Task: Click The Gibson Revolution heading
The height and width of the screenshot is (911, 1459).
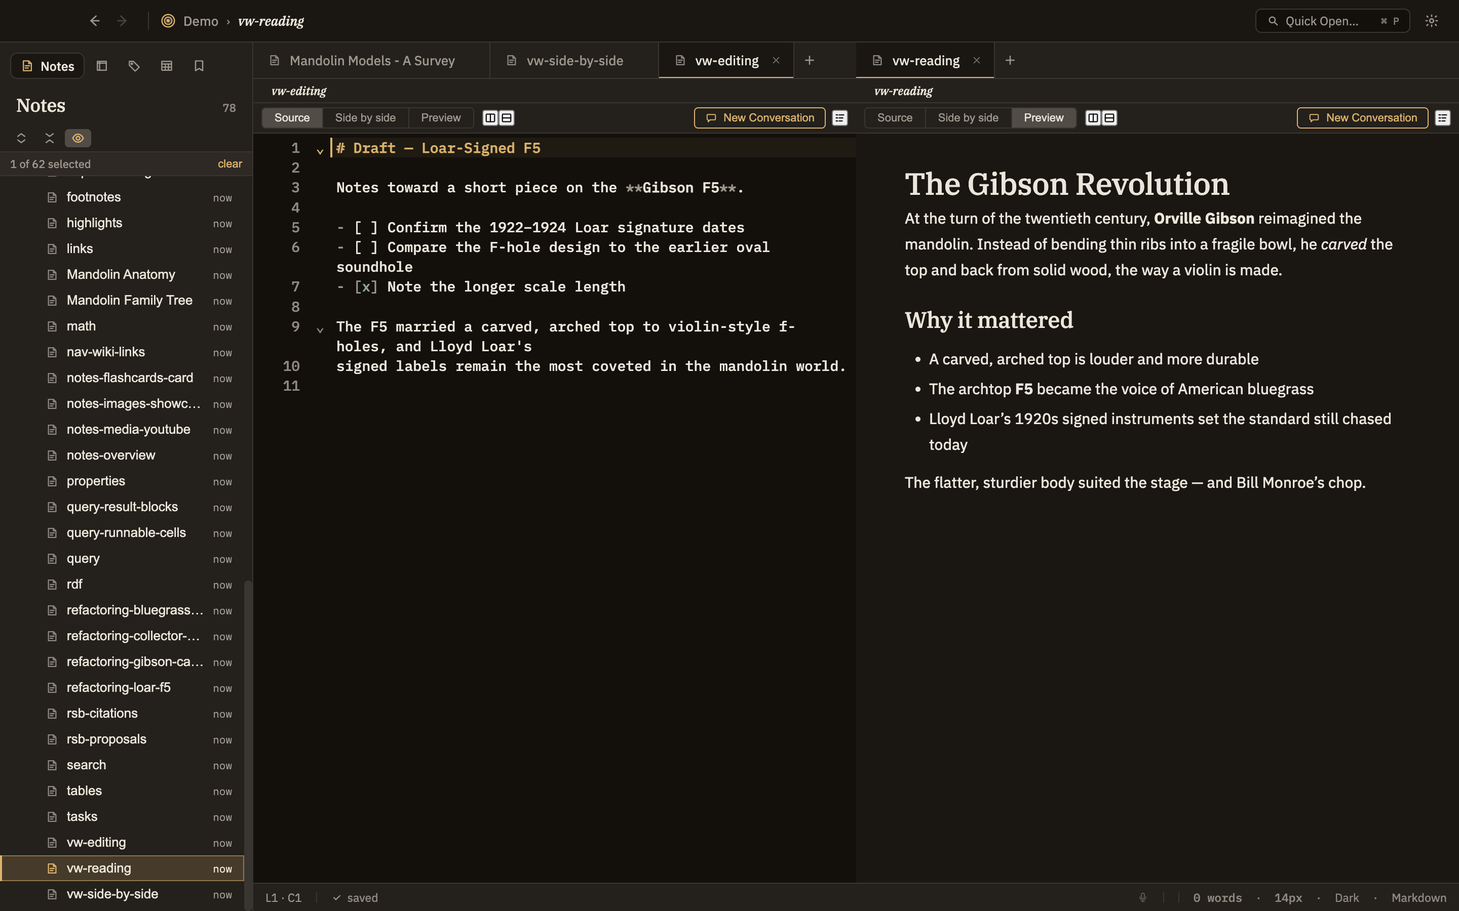Action: click(1066, 184)
